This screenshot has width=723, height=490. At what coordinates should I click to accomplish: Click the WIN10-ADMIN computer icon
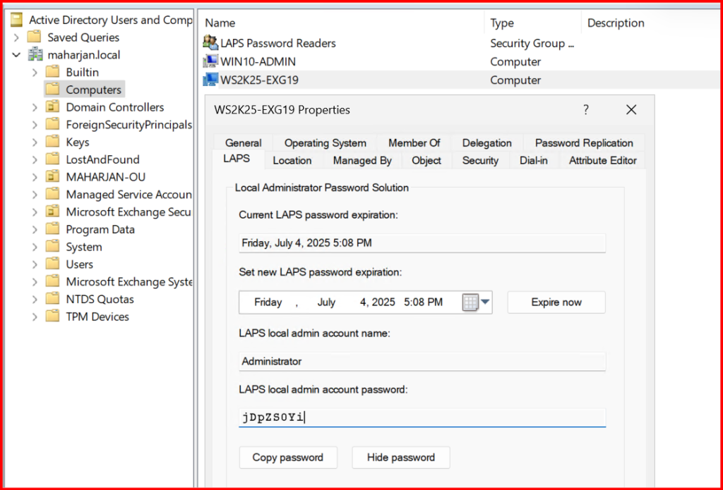point(210,62)
